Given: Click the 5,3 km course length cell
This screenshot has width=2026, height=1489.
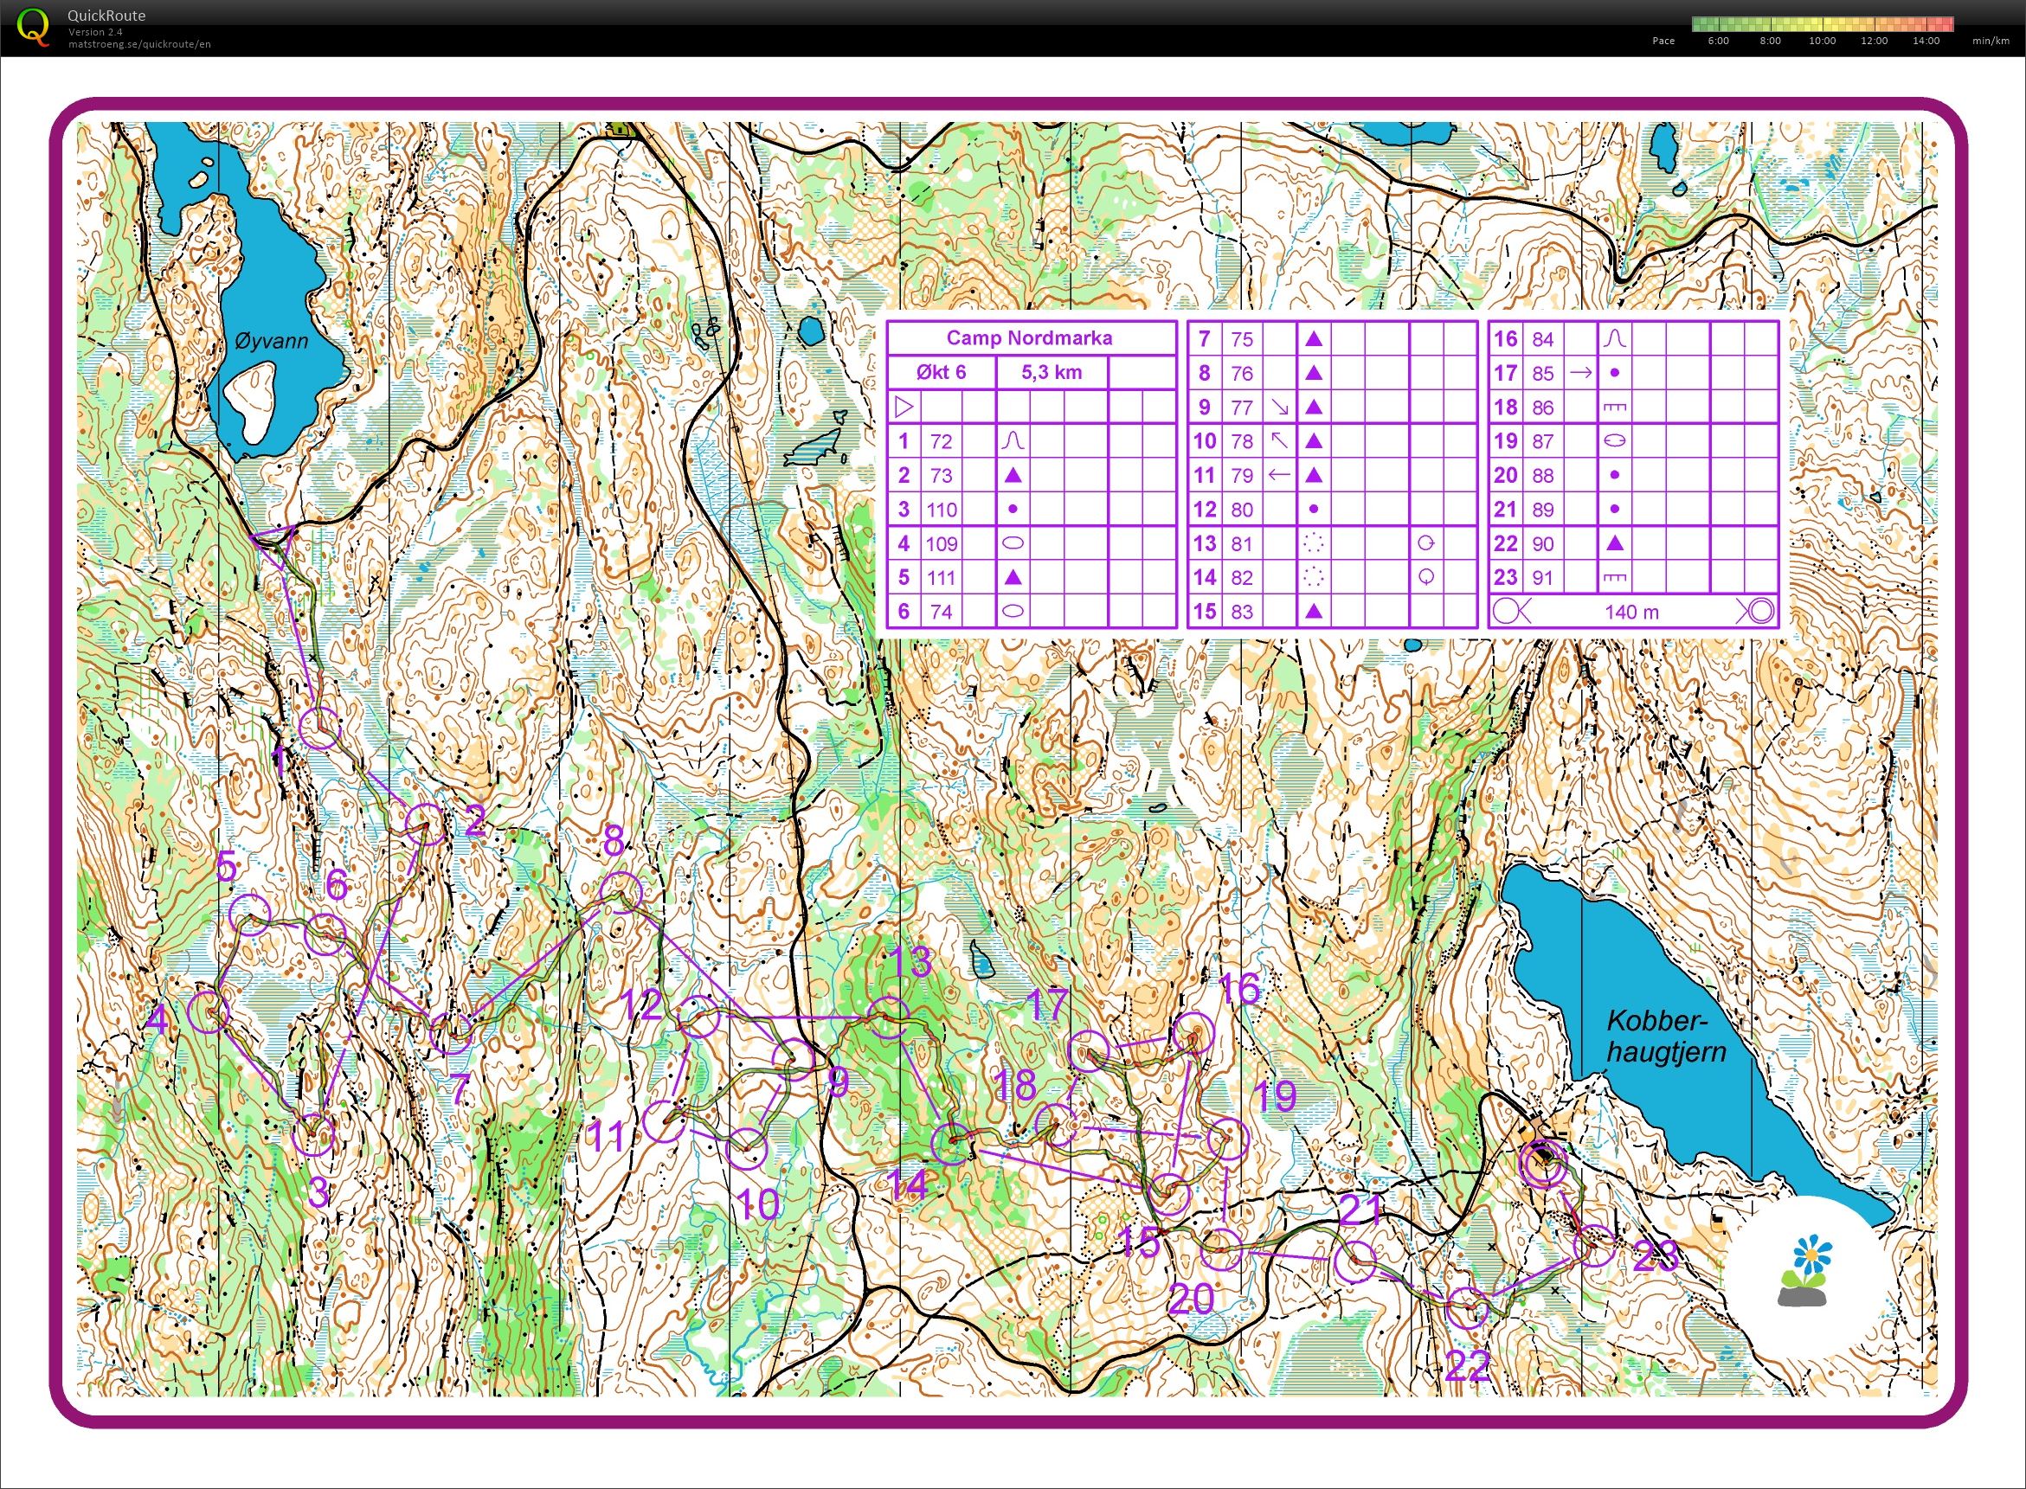Looking at the screenshot, I should tap(1050, 370).
